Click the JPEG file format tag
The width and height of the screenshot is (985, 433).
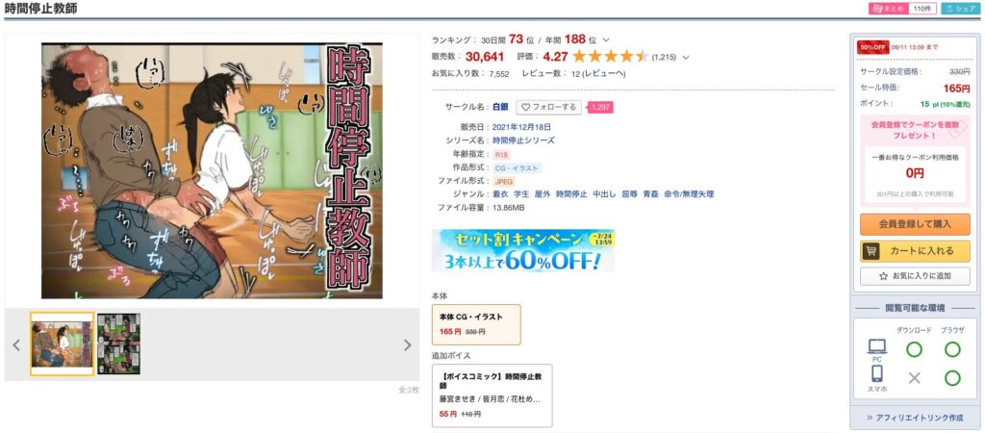tap(504, 182)
